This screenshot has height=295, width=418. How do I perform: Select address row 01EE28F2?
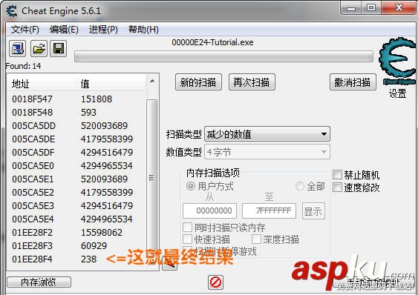tap(76, 233)
